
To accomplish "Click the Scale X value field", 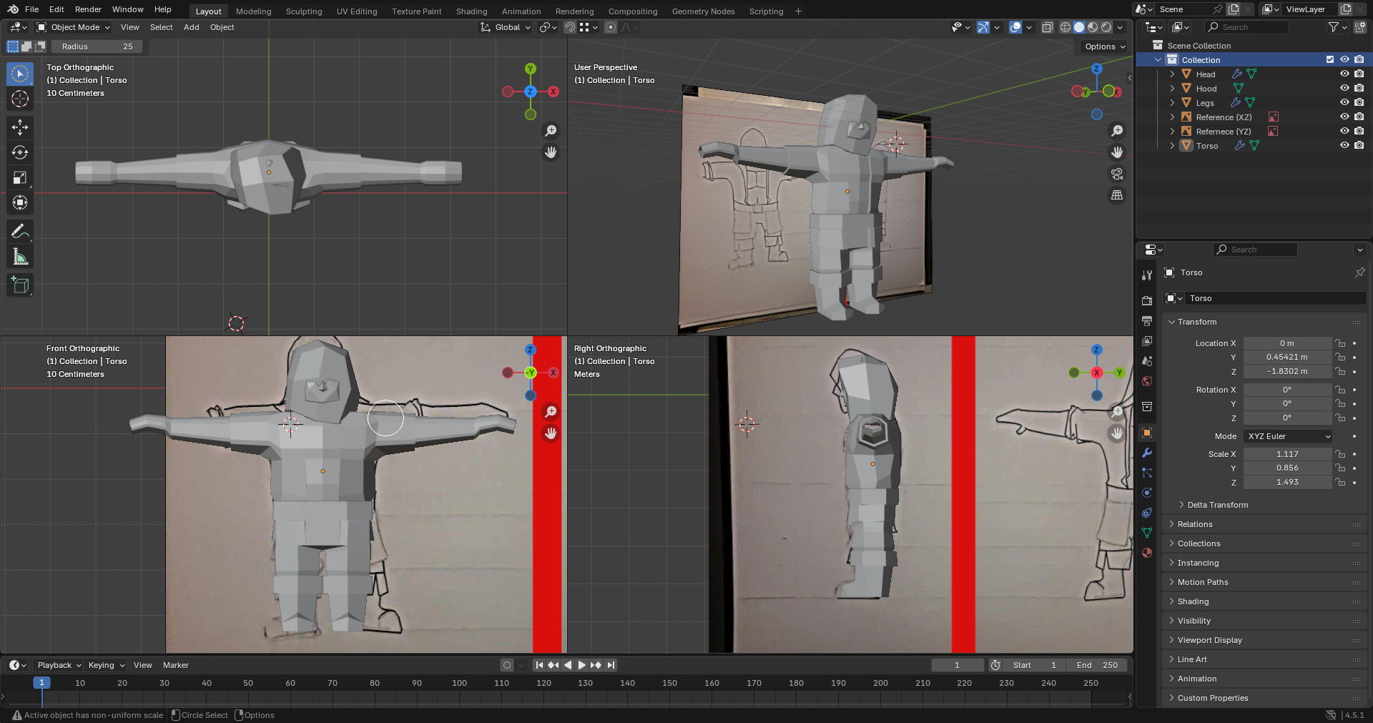I will 1287,454.
